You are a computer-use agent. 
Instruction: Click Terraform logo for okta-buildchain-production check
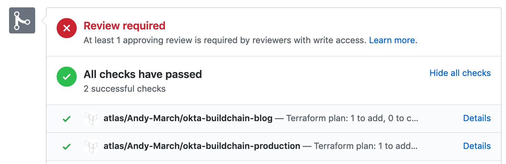(x=91, y=146)
